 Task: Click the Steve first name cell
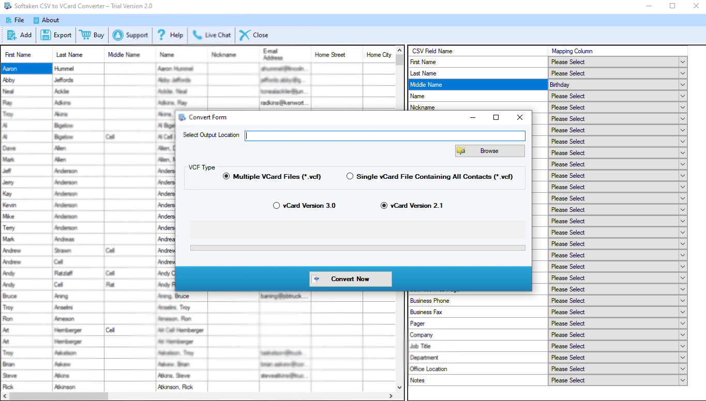click(26, 376)
